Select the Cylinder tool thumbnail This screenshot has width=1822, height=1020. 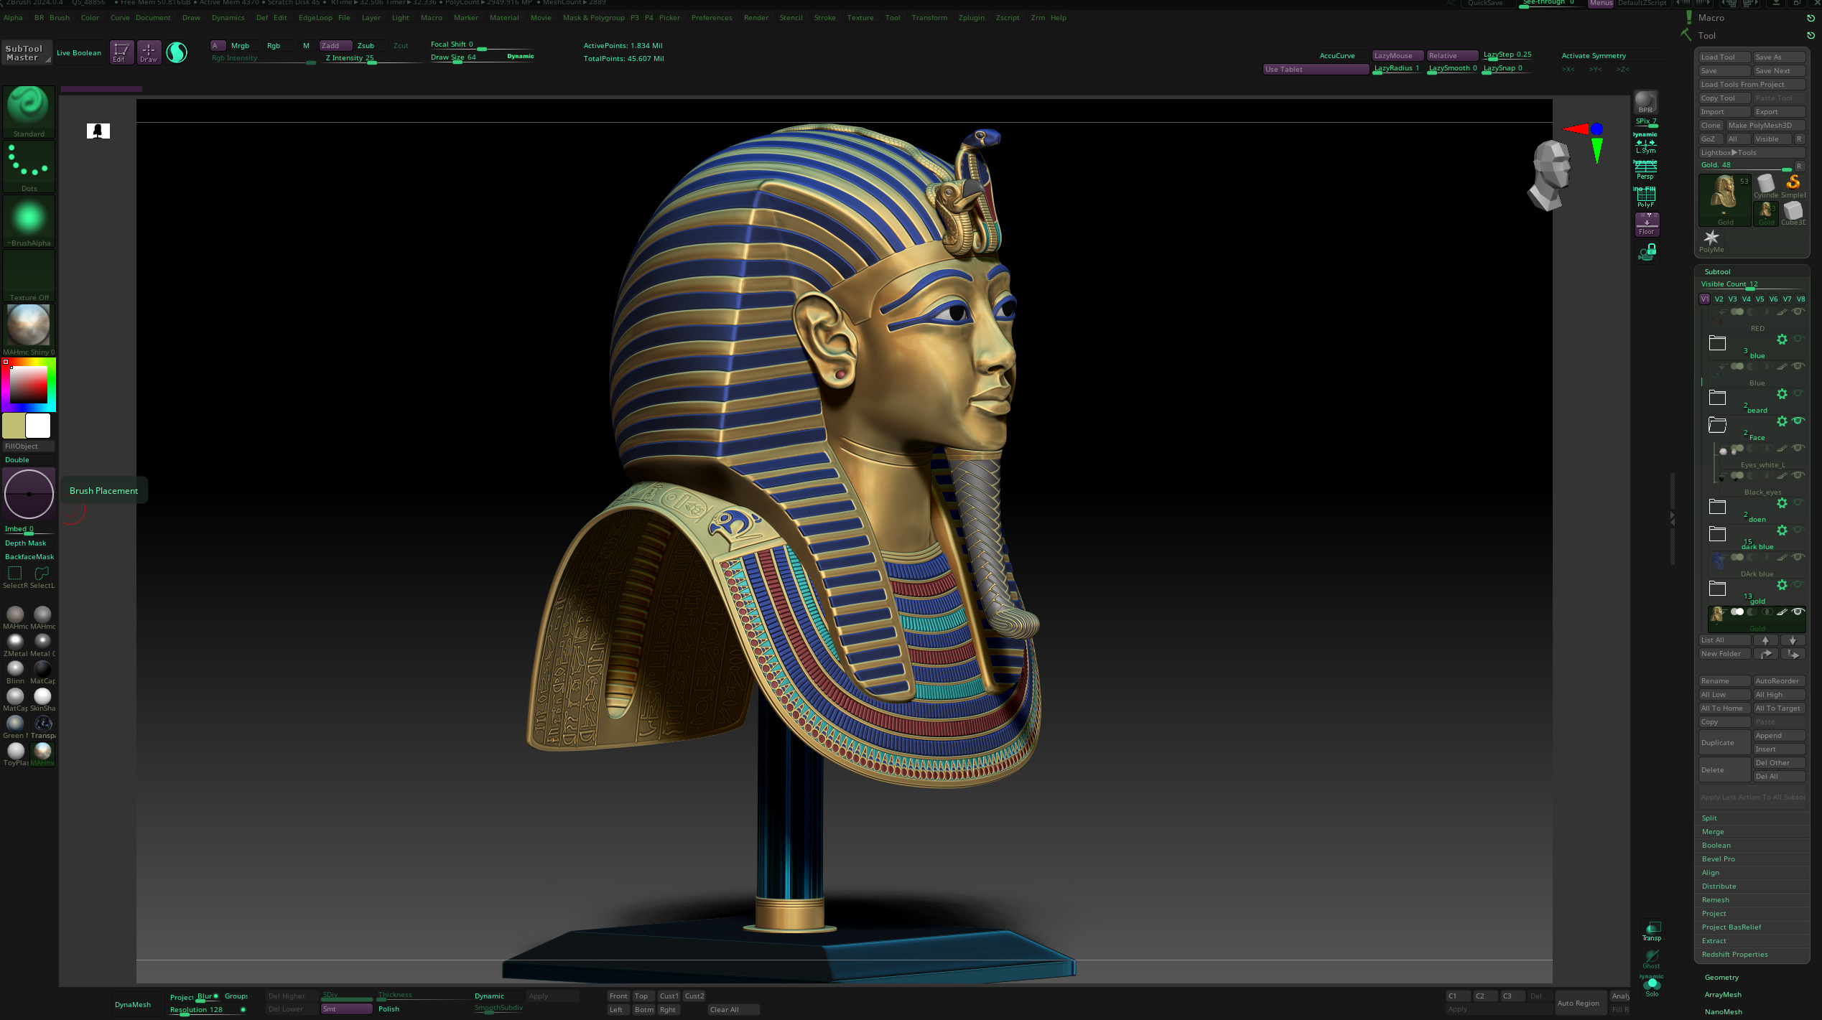click(1765, 187)
